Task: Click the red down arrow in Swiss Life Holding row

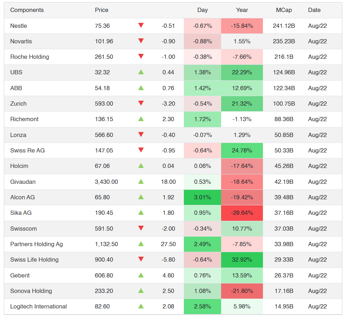Action: coord(141,259)
